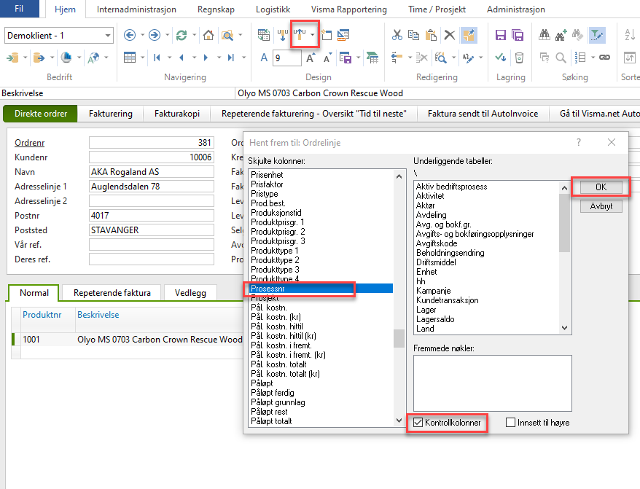Viewport: 640px width, 489px height.
Task: Expand the dropdown arrow beside the show-columns icon
Action: tap(313, 35)
